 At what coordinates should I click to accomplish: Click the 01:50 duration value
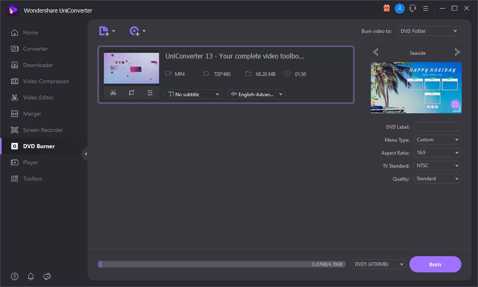(300, 74)
